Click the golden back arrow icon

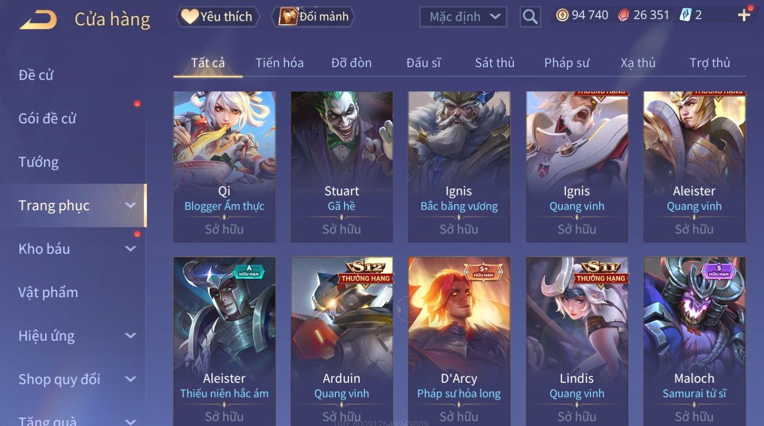click(38, 19)
